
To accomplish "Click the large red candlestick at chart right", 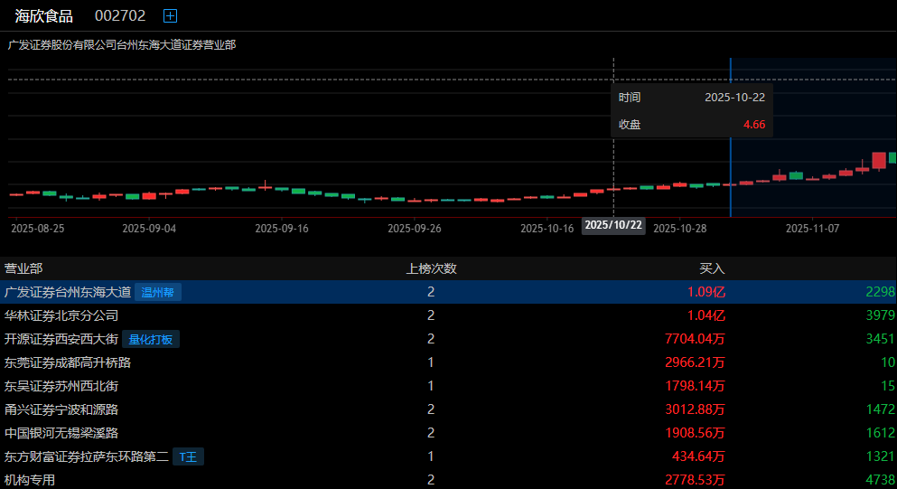I will [x=879, y=160].
